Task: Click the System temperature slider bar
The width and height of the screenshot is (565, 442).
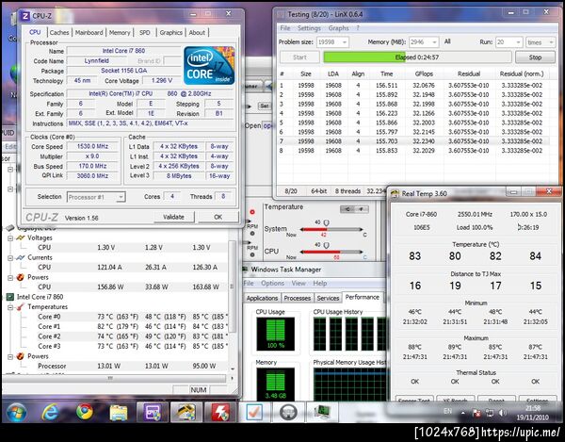Action: coord(331,229)
